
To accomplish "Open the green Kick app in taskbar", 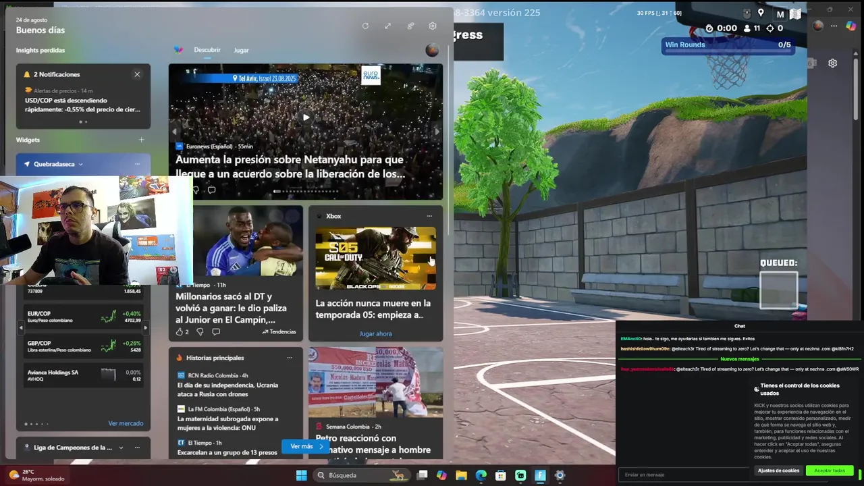I will (x=520, y=475).
